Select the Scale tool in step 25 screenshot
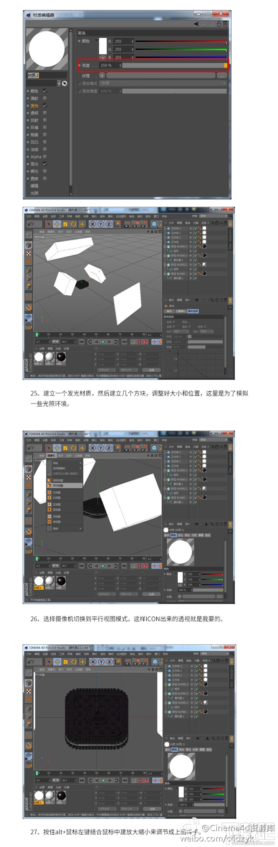This screenshot has height=847, width=278. pyautogui.click(x=65, y=224)
